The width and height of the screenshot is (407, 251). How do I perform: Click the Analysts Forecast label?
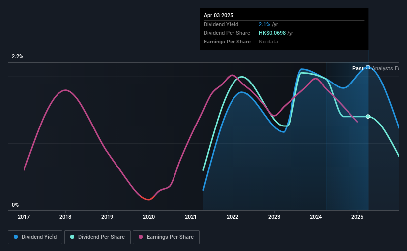[386, 68]
